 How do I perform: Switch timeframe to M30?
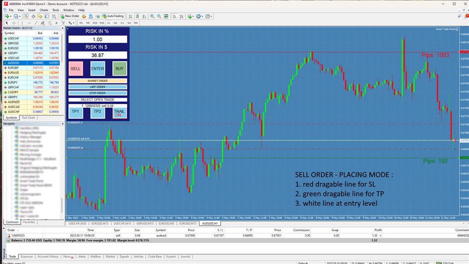click(x=102, y=23)
